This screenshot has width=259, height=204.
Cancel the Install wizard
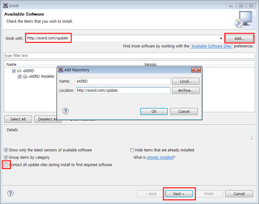click(x=239, y=194)
